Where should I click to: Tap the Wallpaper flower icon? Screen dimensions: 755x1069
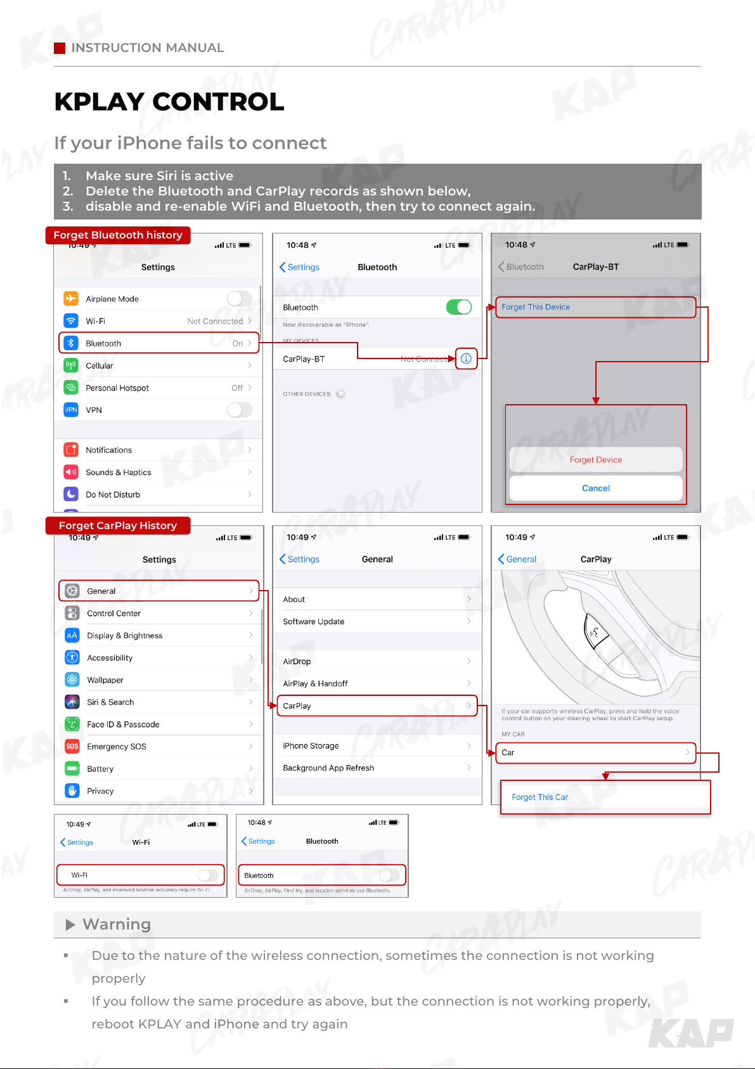(x=72, y=679)
